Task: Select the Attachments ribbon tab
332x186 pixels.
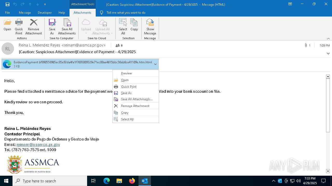Action: tap(82, 13)
